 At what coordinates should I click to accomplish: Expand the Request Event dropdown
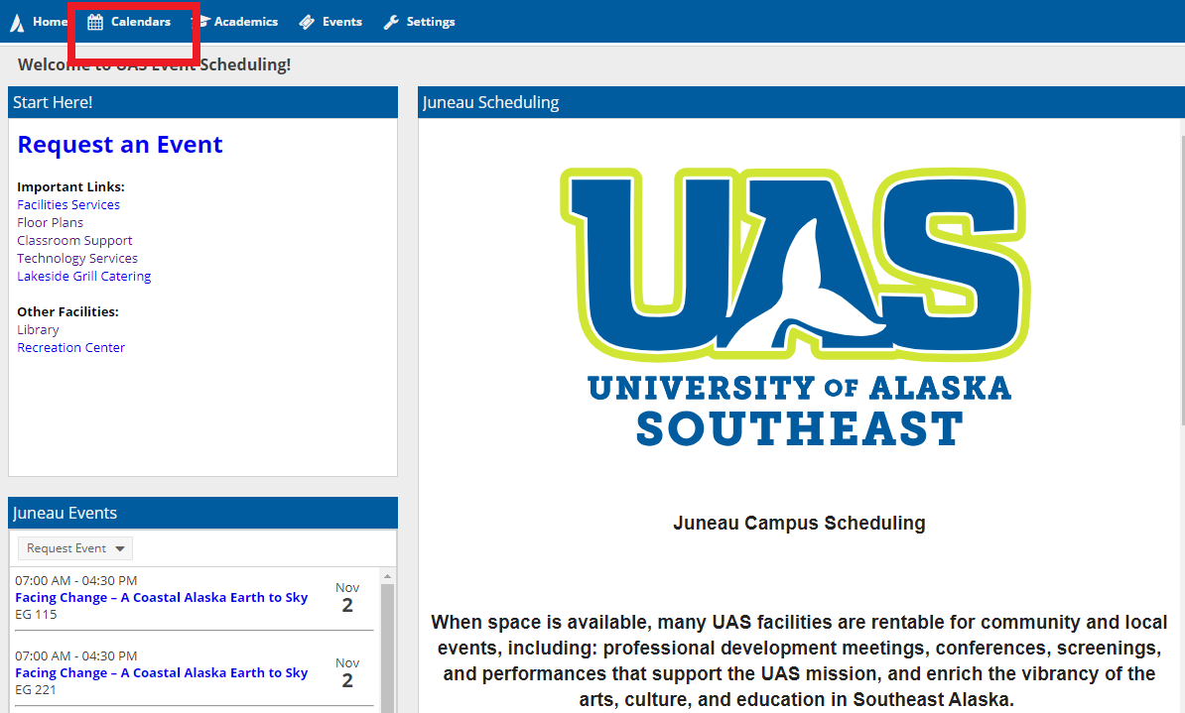click(74, 547)
